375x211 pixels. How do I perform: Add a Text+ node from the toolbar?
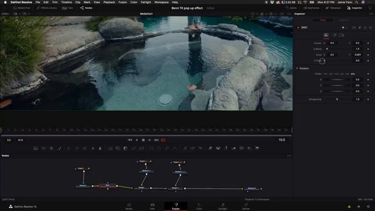click(51, 148)
